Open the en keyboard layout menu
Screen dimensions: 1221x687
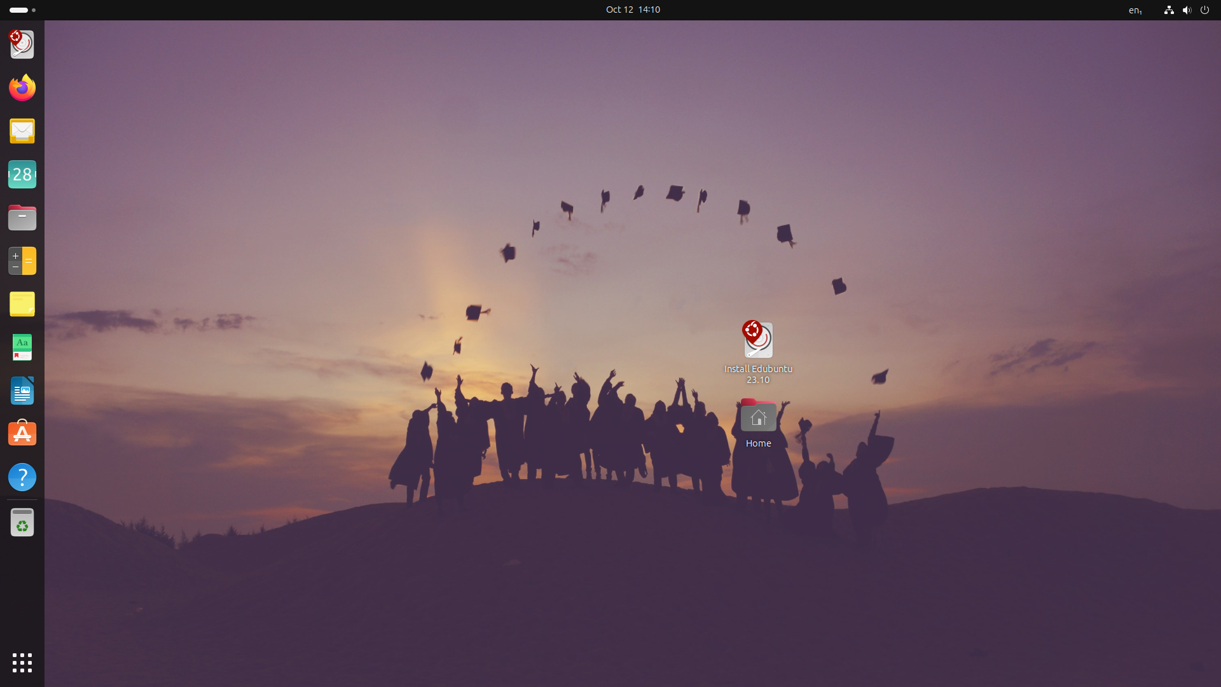coord(1135,10)
